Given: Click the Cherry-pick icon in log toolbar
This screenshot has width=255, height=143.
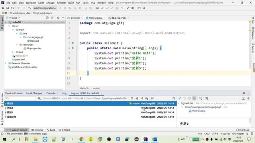Looking at the screenshot, I should [137, 99].
